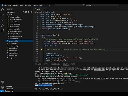Open the Terminal menu

[35, 5]
